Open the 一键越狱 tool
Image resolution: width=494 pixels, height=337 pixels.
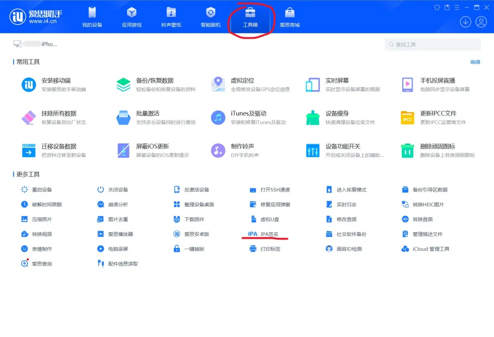(x=189, y=249)
